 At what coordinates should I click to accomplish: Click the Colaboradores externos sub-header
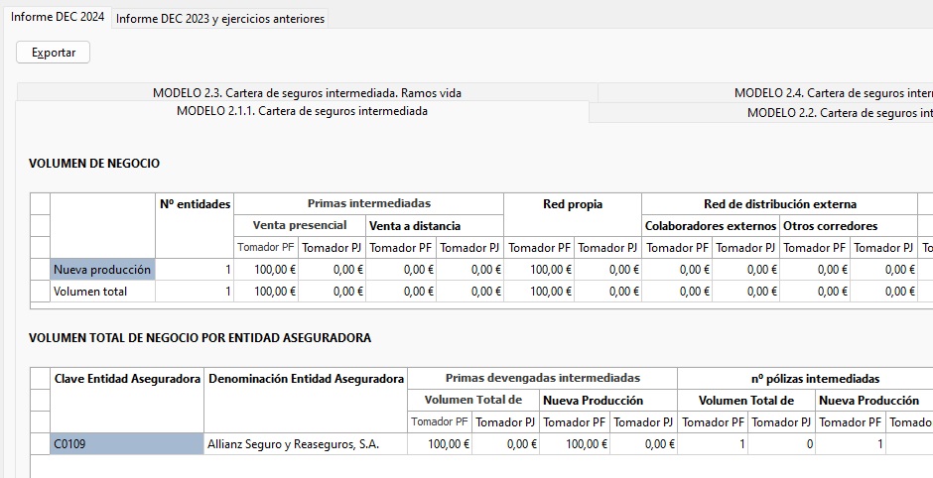tap(711, 226)
